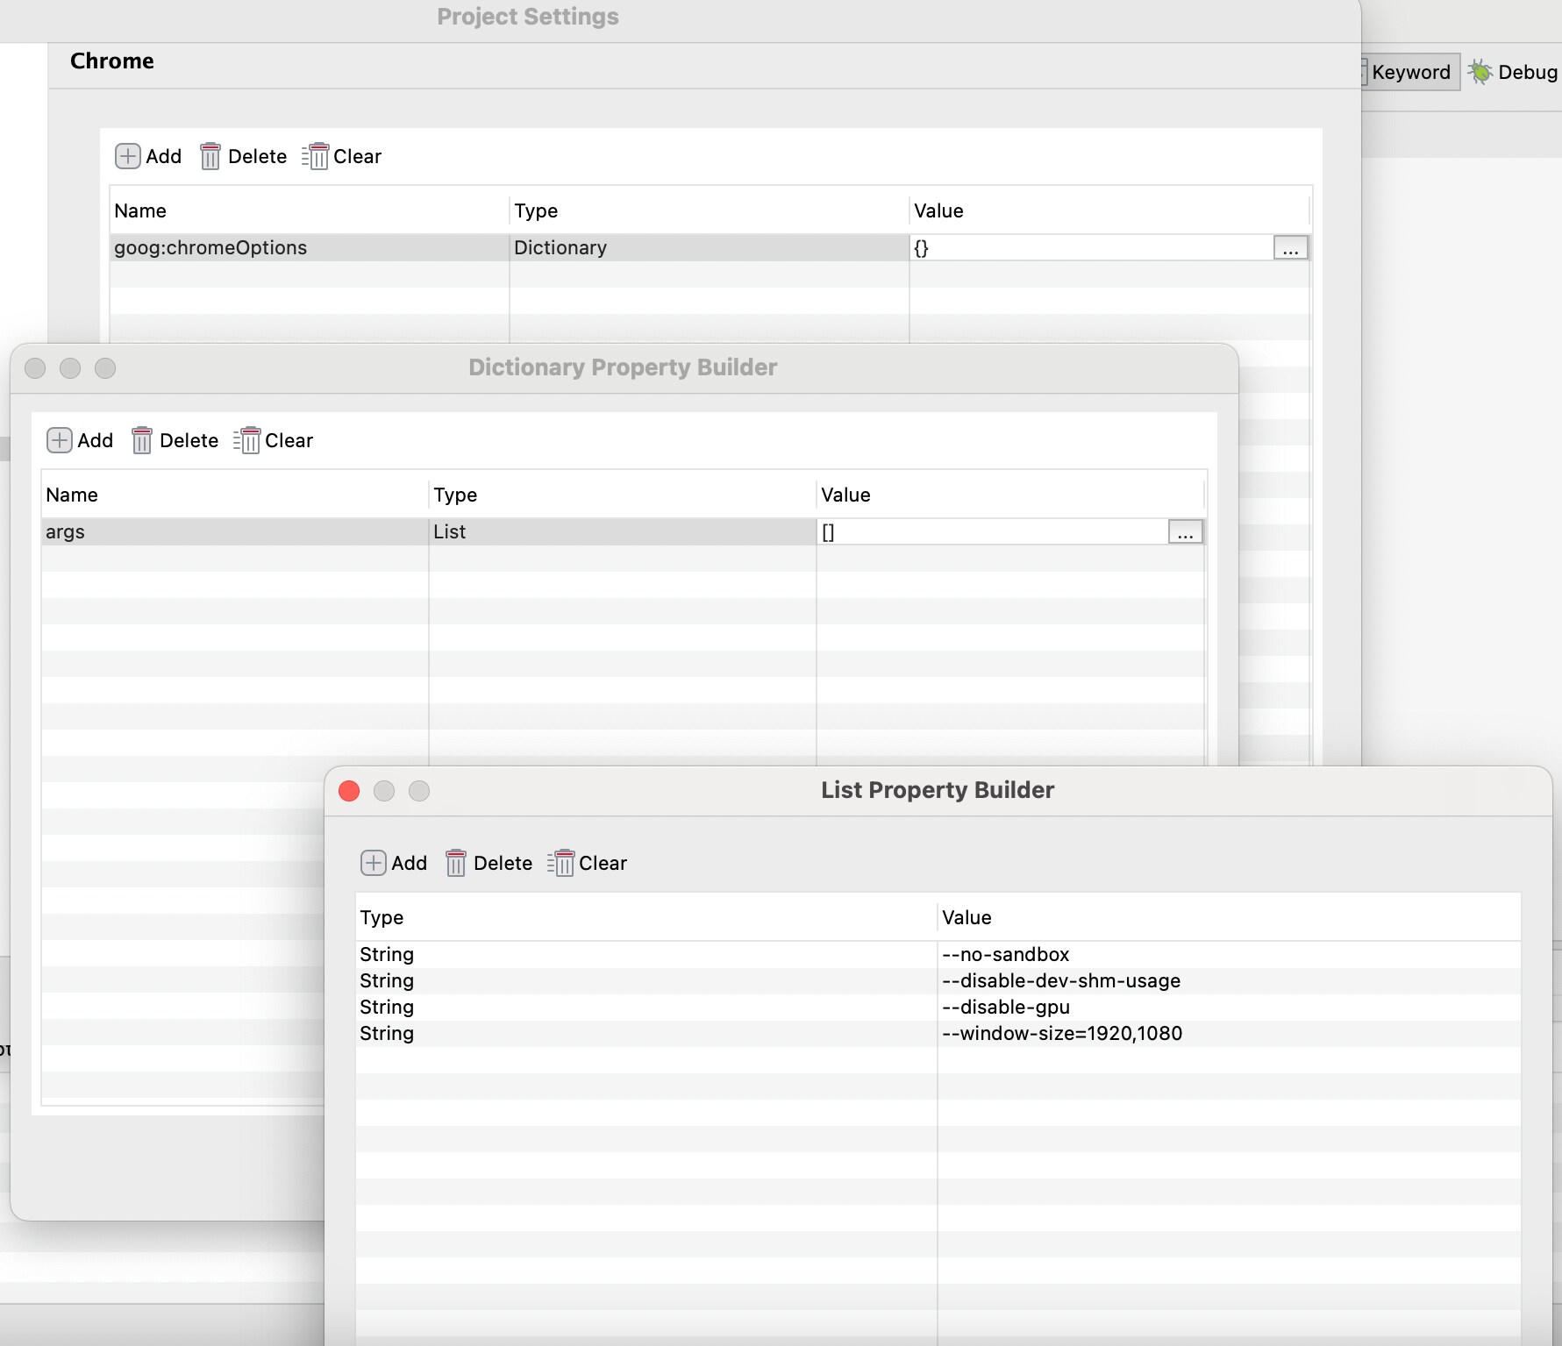Viewport: 1562px width, 1346px height.
Task: Select the --window-size=1920,1080 entry
Action: (x=1061, y=1033)
